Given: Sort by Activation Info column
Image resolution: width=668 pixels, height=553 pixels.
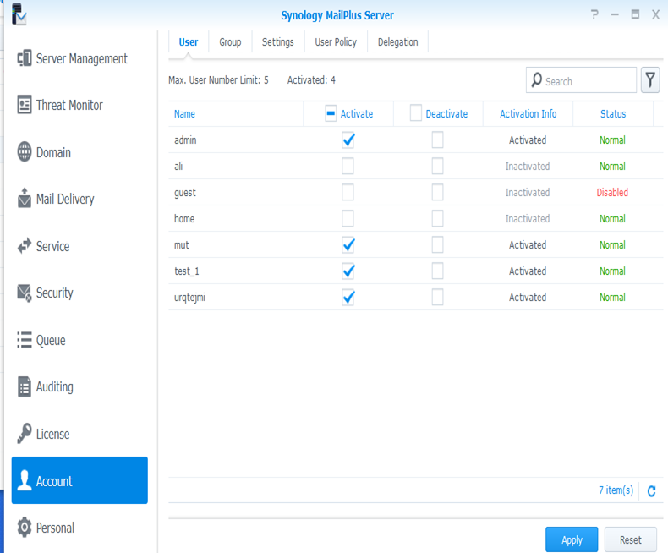Looking at the screenshot, I should pyautogui.click(x=528, y=114).
